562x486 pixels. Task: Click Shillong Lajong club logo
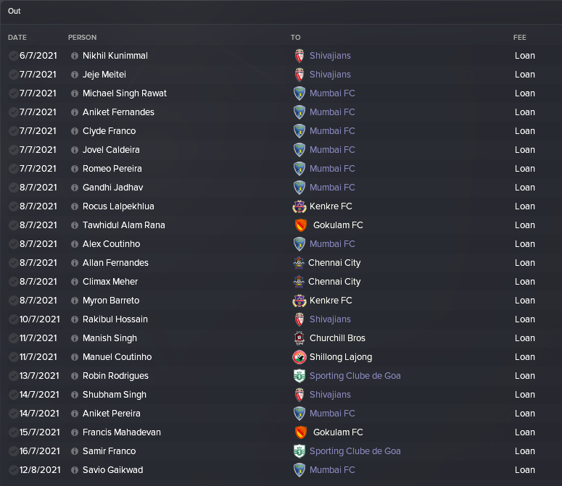point(299,357)
